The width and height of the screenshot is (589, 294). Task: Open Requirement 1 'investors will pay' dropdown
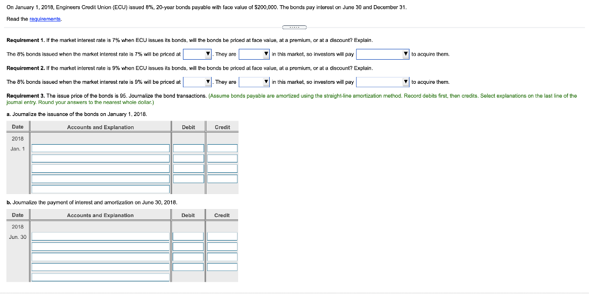(x=383, y=54)
